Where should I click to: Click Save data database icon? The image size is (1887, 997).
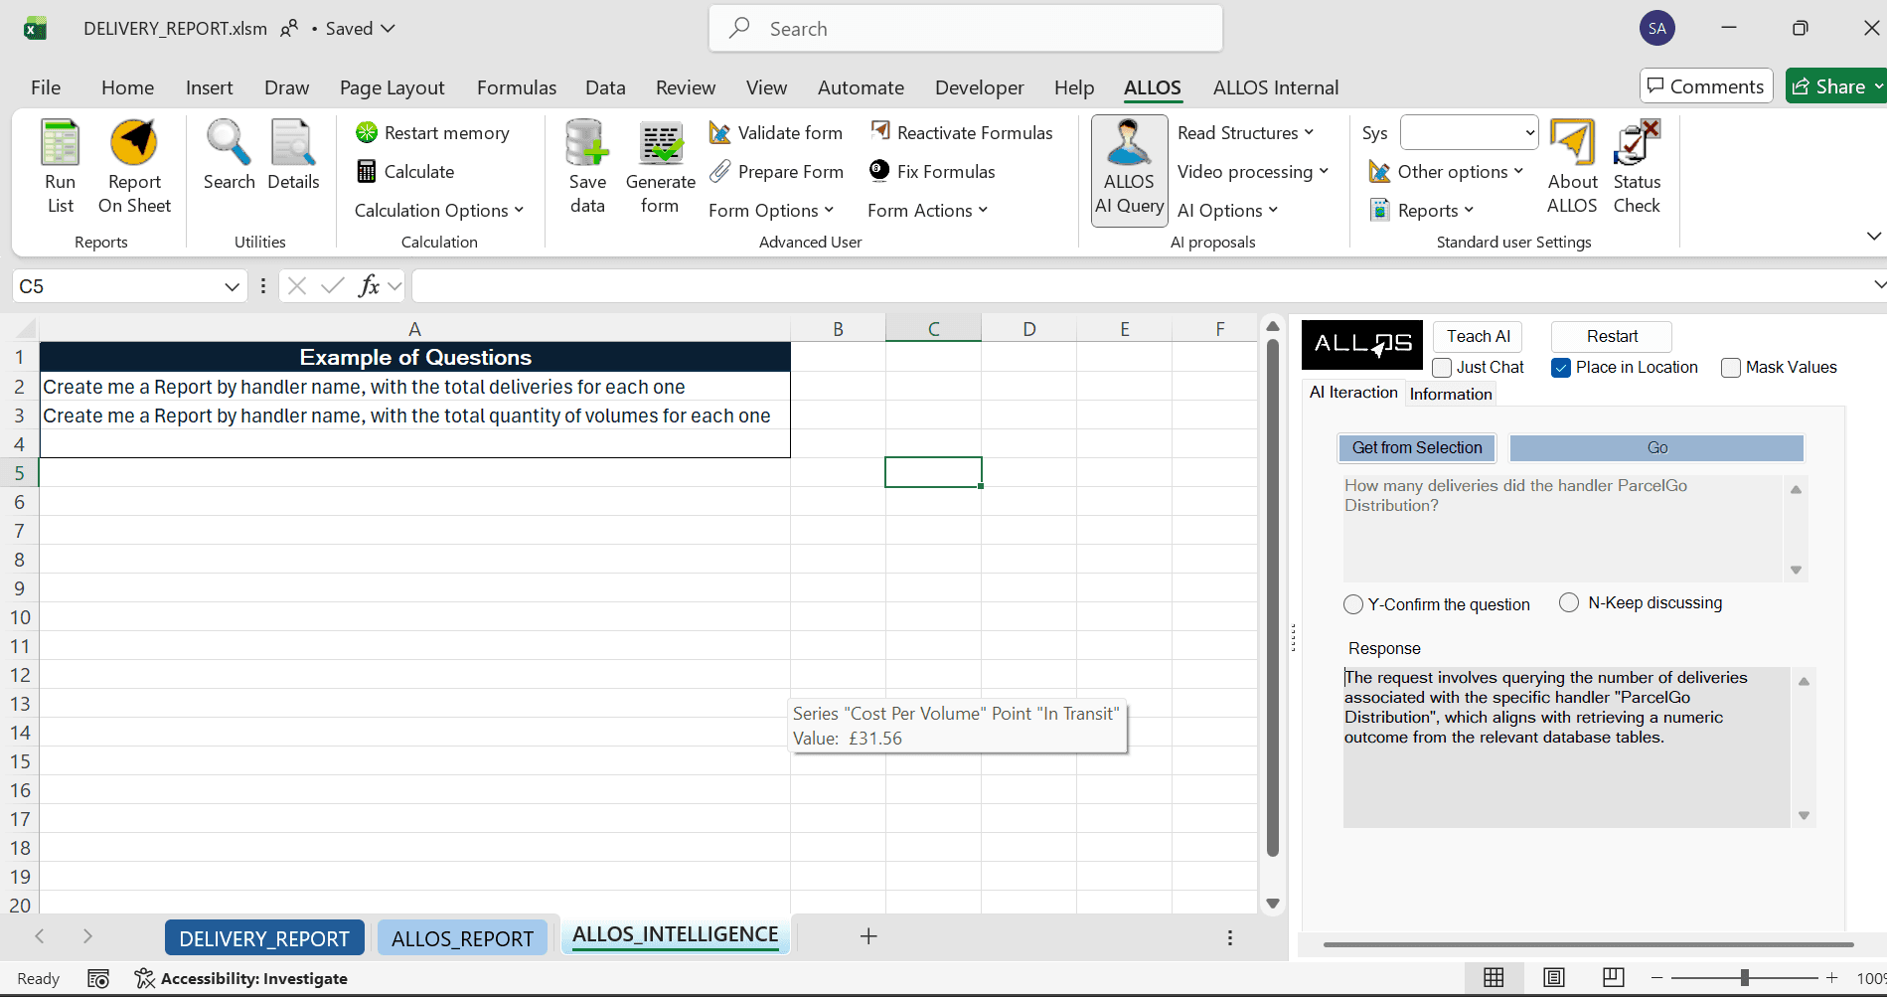[587, 143]
